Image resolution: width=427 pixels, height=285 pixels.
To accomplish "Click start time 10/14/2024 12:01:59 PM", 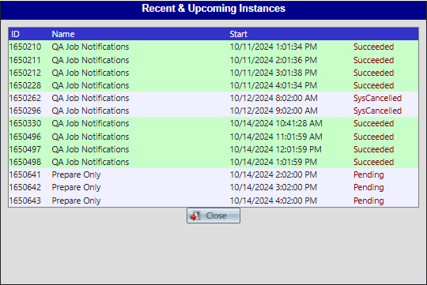I will 276,149.
